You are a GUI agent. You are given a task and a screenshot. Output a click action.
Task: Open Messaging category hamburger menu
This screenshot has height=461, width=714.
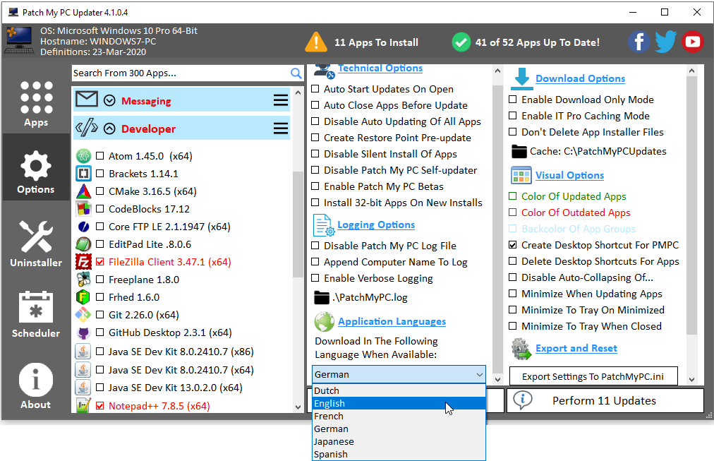[x=280, y=101]
